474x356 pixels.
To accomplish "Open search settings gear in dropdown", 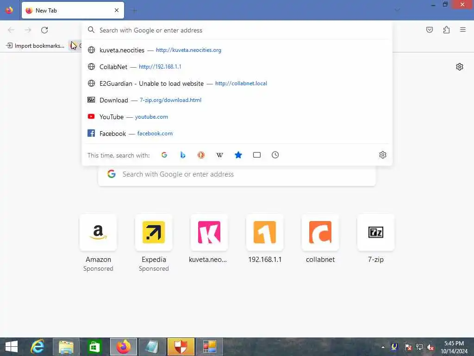I will click(383, 155).
